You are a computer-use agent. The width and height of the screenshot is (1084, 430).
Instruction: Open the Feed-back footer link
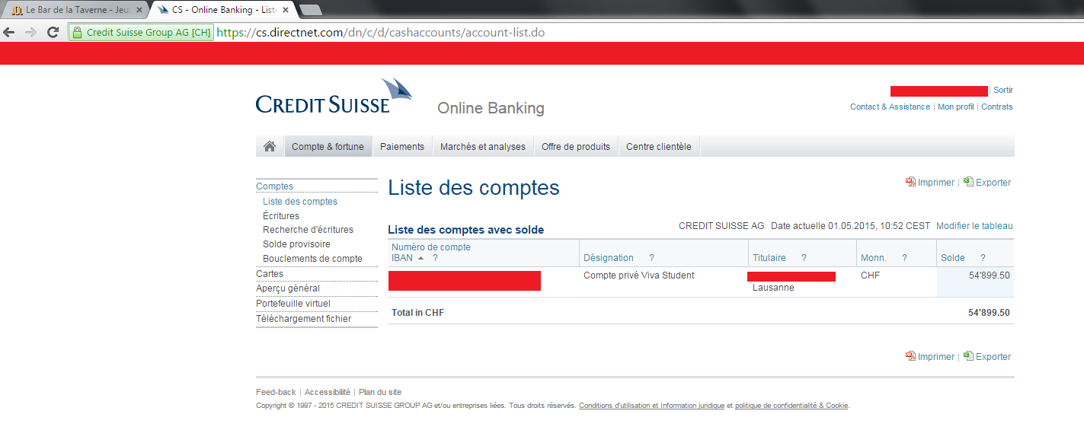(x=276, y=392)
